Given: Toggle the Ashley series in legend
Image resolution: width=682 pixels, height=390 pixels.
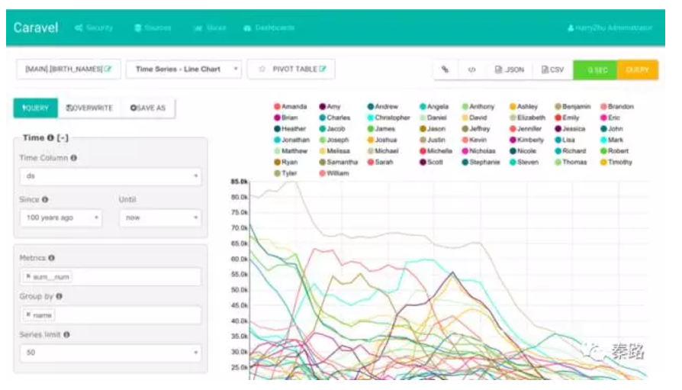Looking at the screenshot, I should 523,107.
